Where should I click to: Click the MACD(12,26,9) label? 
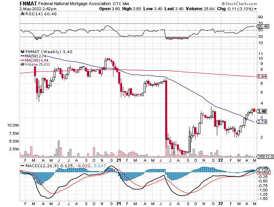(x=42, y=166)
